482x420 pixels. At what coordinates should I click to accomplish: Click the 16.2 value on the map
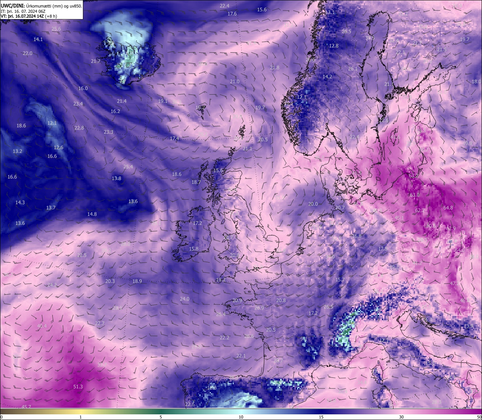click(115, 111)
